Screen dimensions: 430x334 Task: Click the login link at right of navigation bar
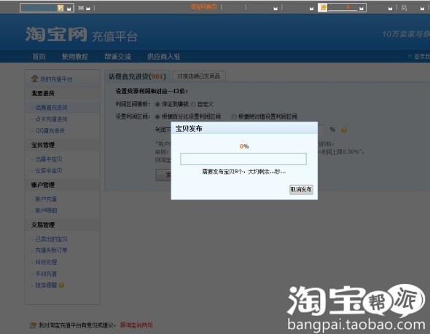coord(422,57)
